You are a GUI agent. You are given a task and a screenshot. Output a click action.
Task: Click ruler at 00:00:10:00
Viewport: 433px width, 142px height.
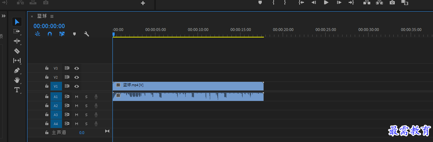[x=198, y=30]
